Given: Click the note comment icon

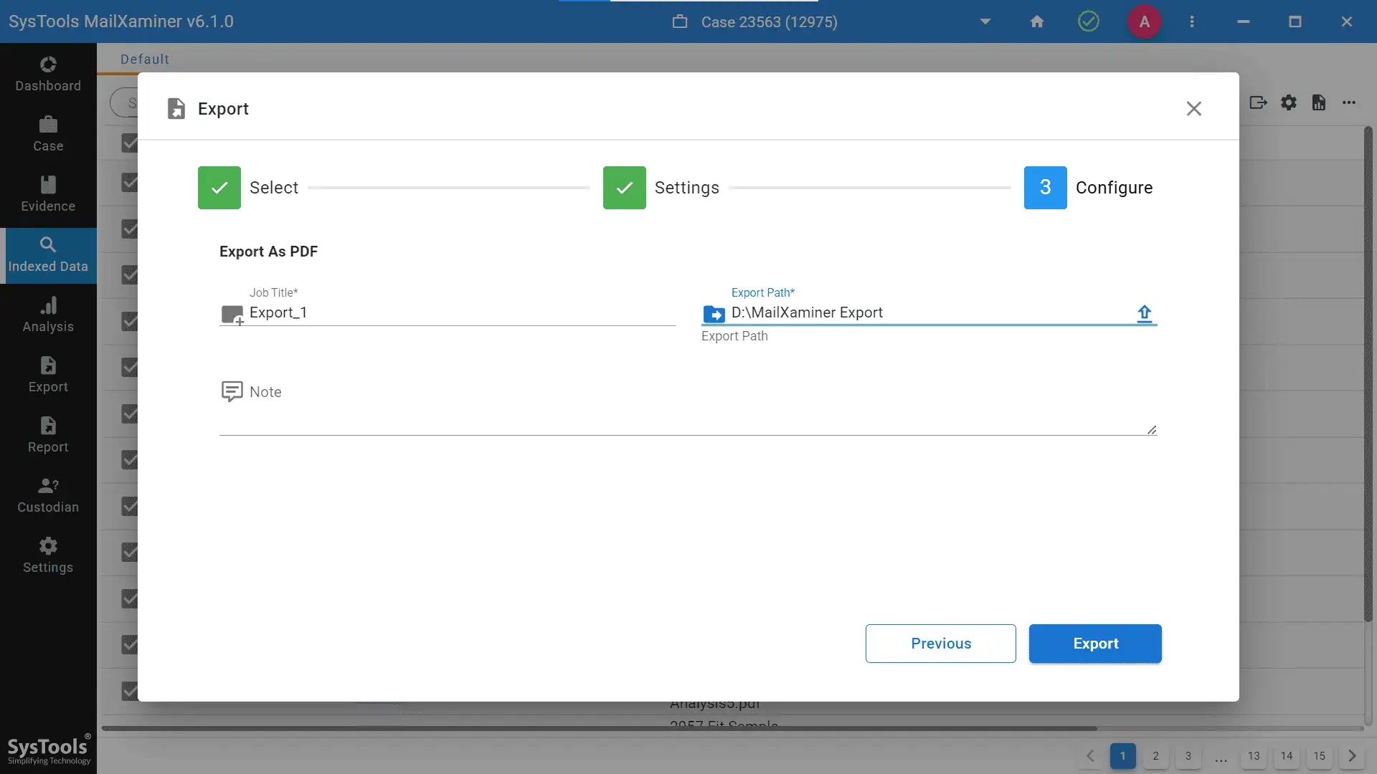Looking at the screenshot, I should point(232,391).
